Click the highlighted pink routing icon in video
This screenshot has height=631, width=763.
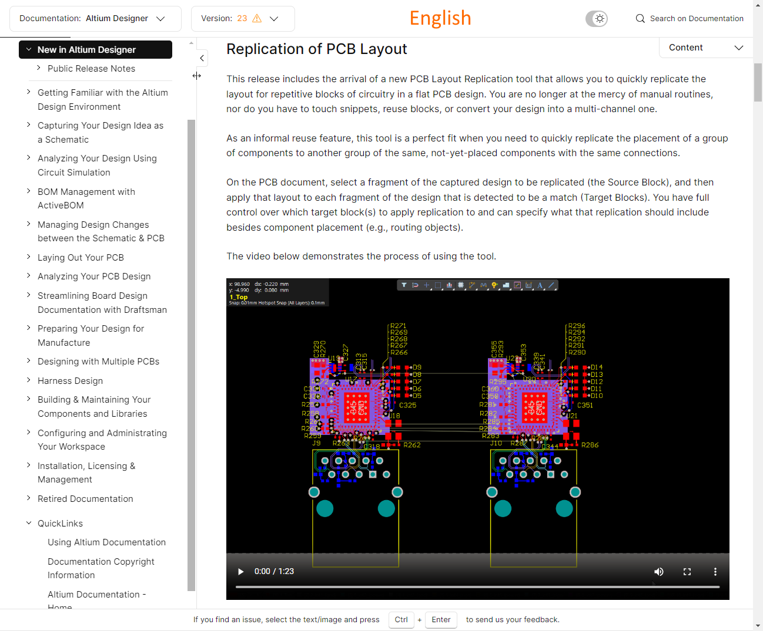[x=517, y=285]
